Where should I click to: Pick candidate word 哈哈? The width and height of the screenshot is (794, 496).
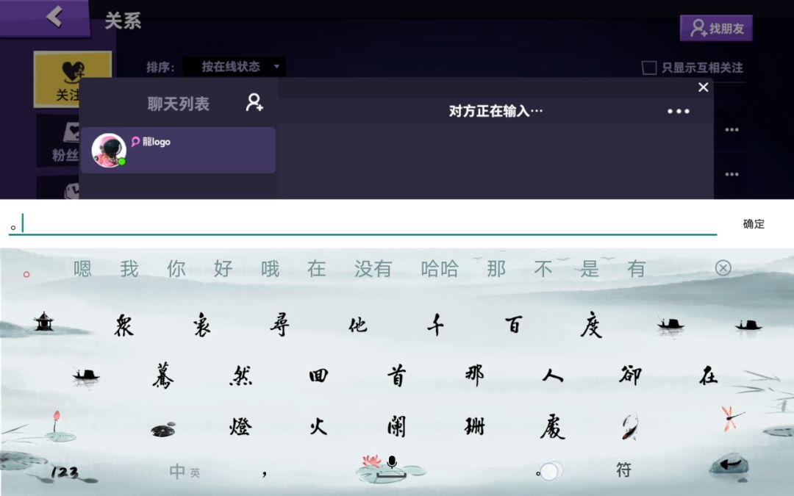pyautogui.click(x=440, y=268)
